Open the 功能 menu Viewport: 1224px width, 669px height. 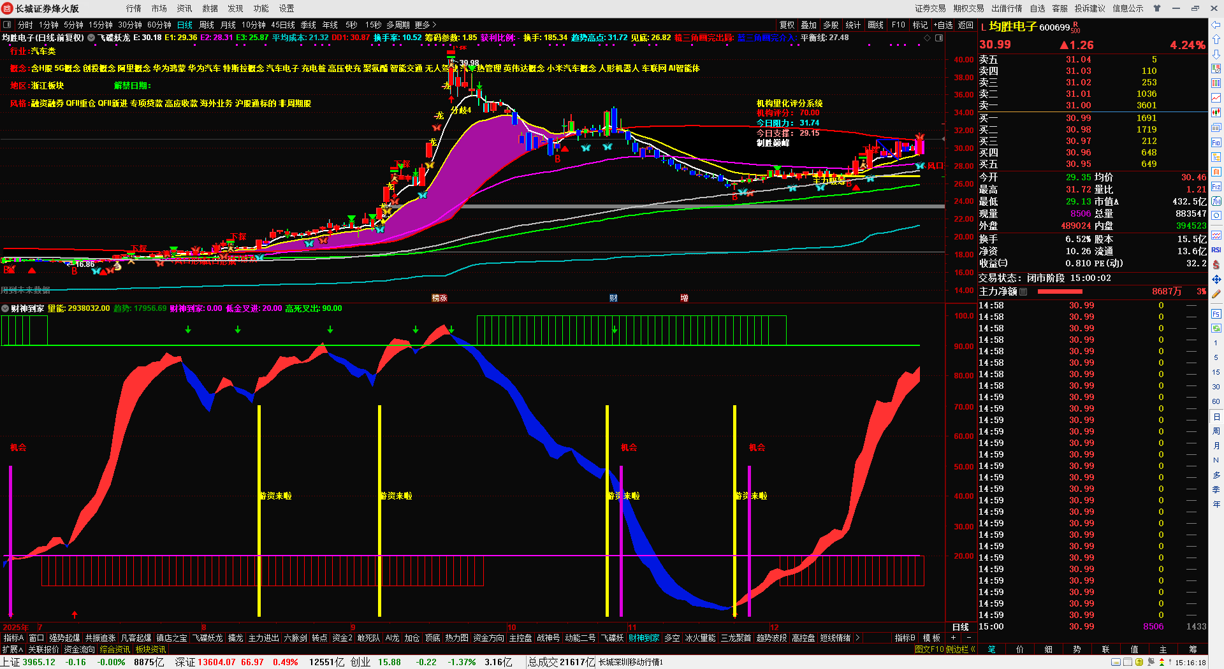(x=261, y=8)
